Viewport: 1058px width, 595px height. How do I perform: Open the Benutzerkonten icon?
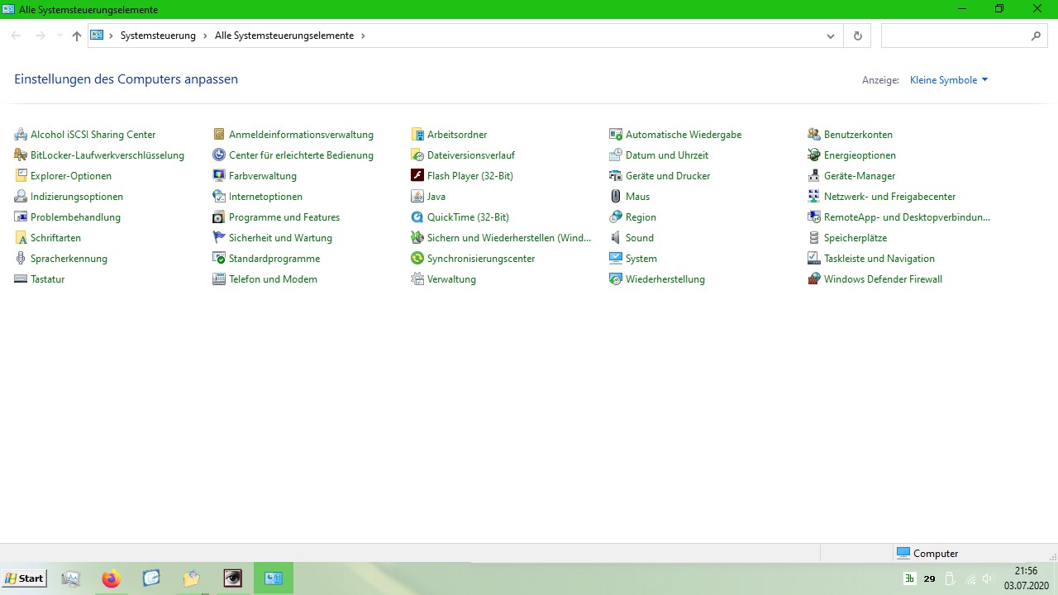tap(814, 135)
